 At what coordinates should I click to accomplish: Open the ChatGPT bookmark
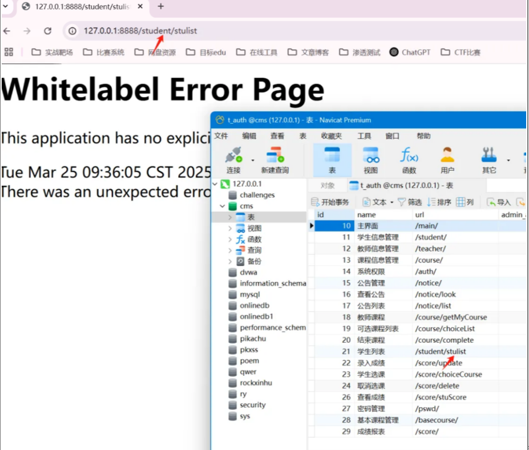click(x=410, y=52)
